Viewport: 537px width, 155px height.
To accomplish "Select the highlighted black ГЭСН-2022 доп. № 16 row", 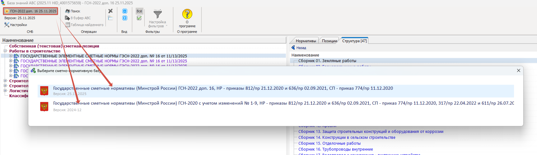I will tap(104, 56).
